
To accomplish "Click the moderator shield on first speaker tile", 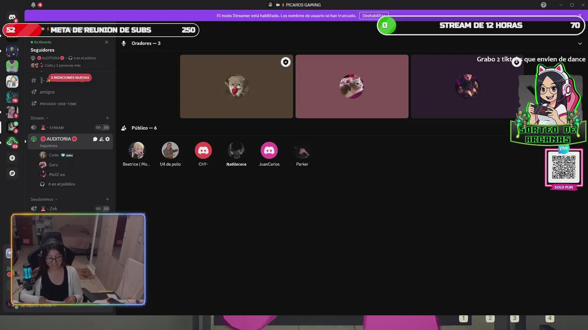I will click(286, 62).
